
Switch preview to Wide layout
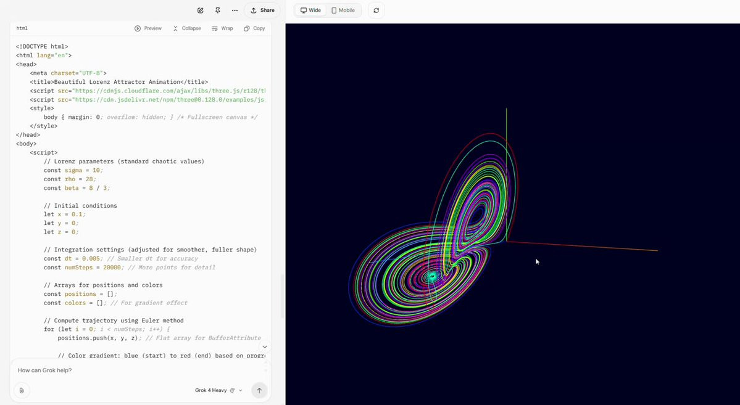[310, 10]
